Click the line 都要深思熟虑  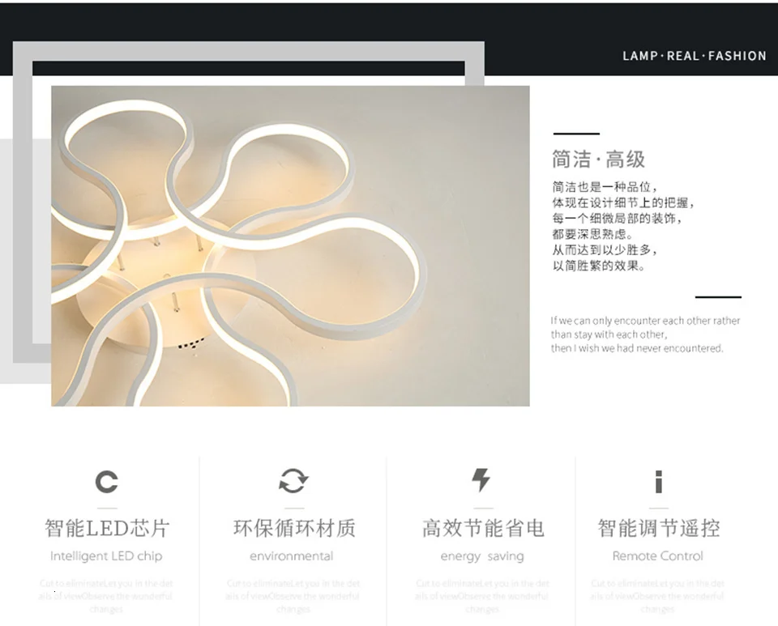coord(593,234)
